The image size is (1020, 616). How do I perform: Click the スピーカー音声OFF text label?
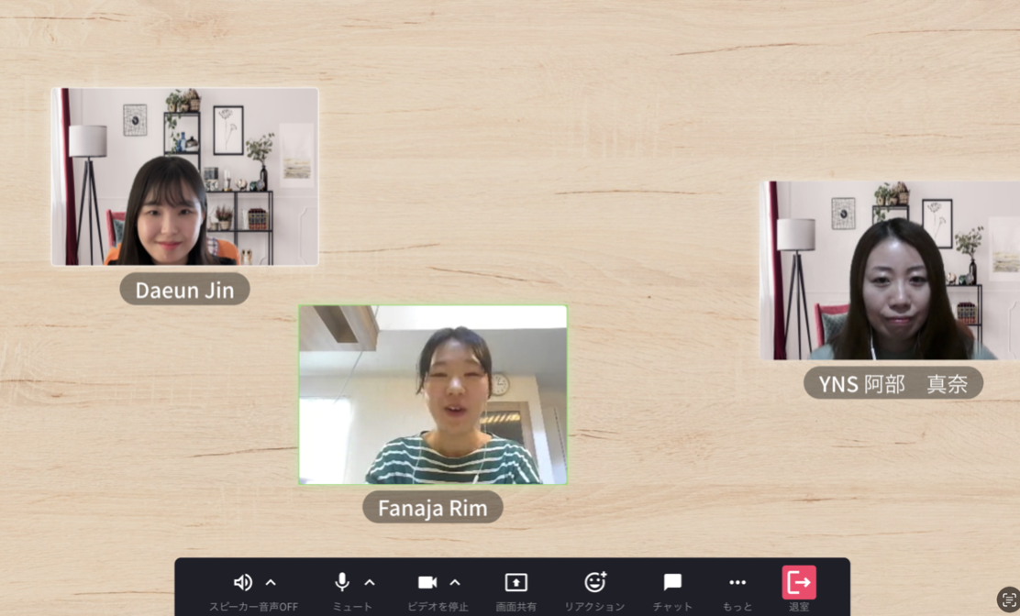point(253,607)
